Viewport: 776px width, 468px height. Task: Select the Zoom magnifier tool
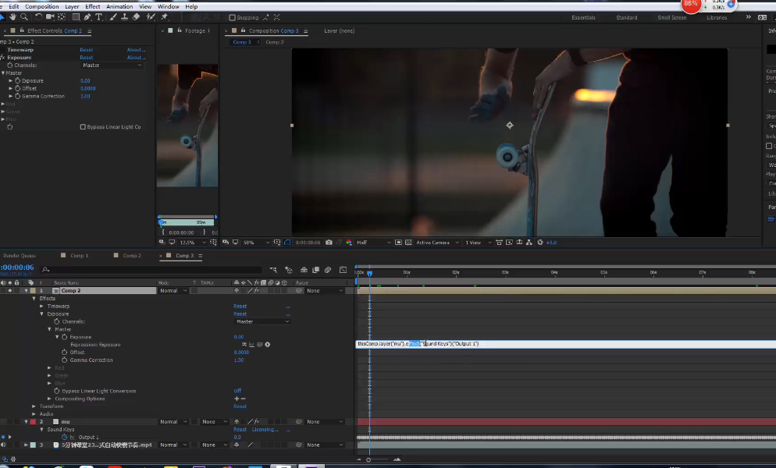pos(23,17)
